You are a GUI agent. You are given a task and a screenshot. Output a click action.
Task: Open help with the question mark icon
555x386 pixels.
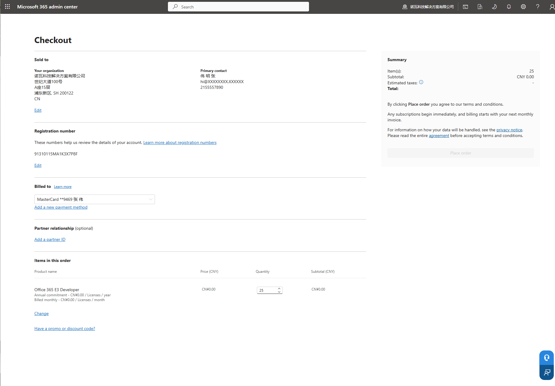(538, 7)
